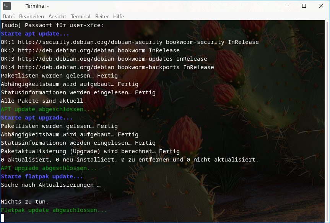Maximize the Terminal window
Image resolution: width=330 pixels, height=223 pixels.
(x=304, y=6)
